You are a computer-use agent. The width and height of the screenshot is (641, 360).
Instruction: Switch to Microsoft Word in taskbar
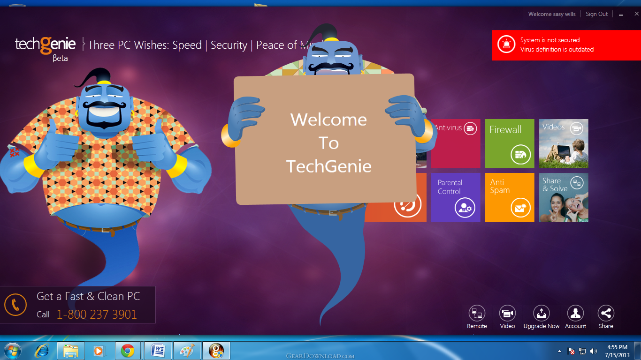pyautogui.click(x=158, y=351)
